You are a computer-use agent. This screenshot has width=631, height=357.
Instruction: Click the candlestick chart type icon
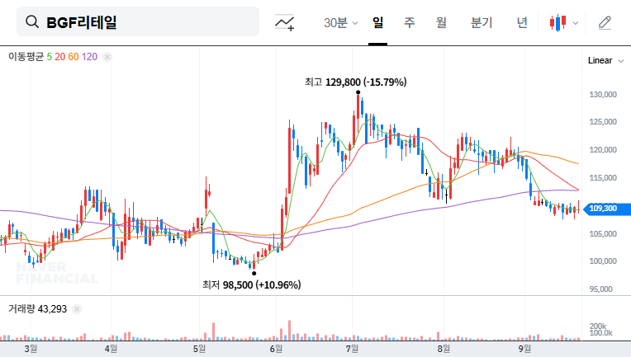[x=558, y=22]
